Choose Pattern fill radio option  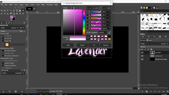[x=3, y=41]
